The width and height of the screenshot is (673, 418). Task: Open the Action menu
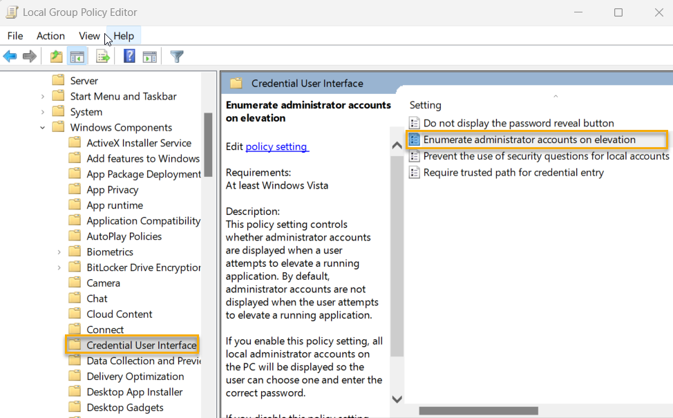[x=50, y=35]
